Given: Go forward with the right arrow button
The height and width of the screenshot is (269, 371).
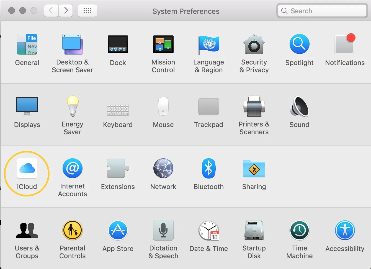Looking at the screenshot, I should click(66, 11).
